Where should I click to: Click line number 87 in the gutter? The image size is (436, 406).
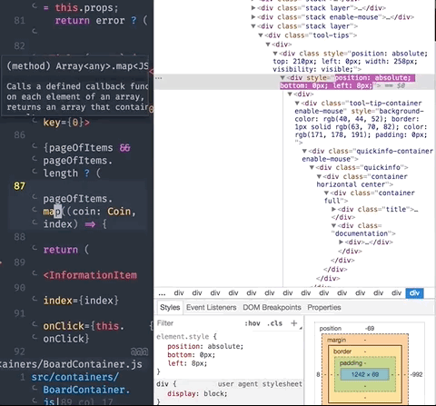(x=19, y=185)
